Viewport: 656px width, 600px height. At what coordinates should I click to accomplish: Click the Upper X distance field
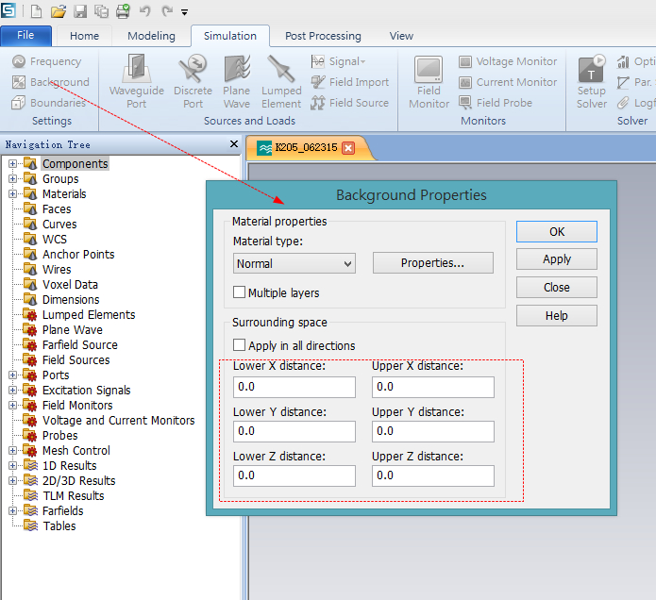[x=433, y=387]
